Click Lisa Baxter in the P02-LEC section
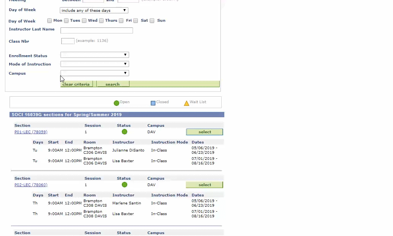The image size is (393, 236). pos(123,214)
